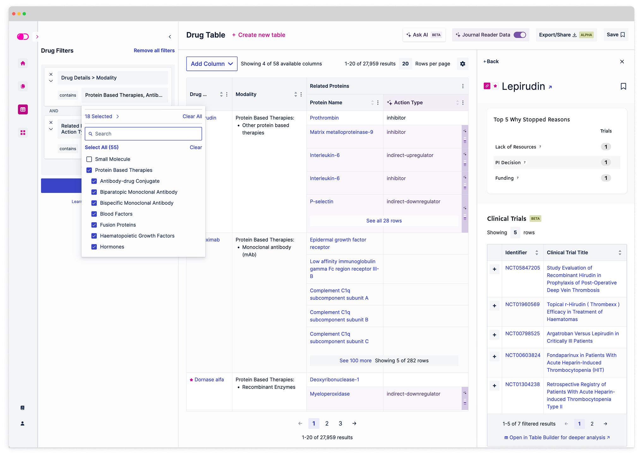This screenshot has height=454, width=638.
Task: Collapse Related Action Type filter chevron
Action: click(51, 129)
